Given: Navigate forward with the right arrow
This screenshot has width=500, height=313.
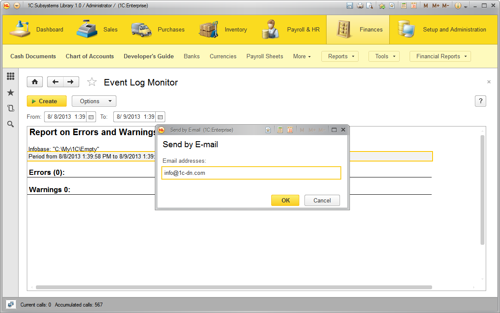Looking at the screenshot, I should click(x=71, y=82).
